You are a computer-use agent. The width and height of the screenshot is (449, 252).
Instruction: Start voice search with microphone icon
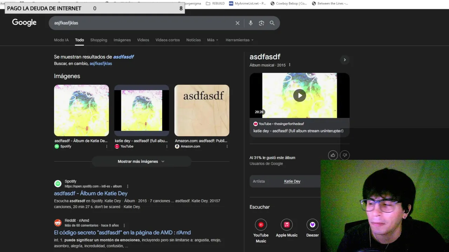[x=250, y=23]
